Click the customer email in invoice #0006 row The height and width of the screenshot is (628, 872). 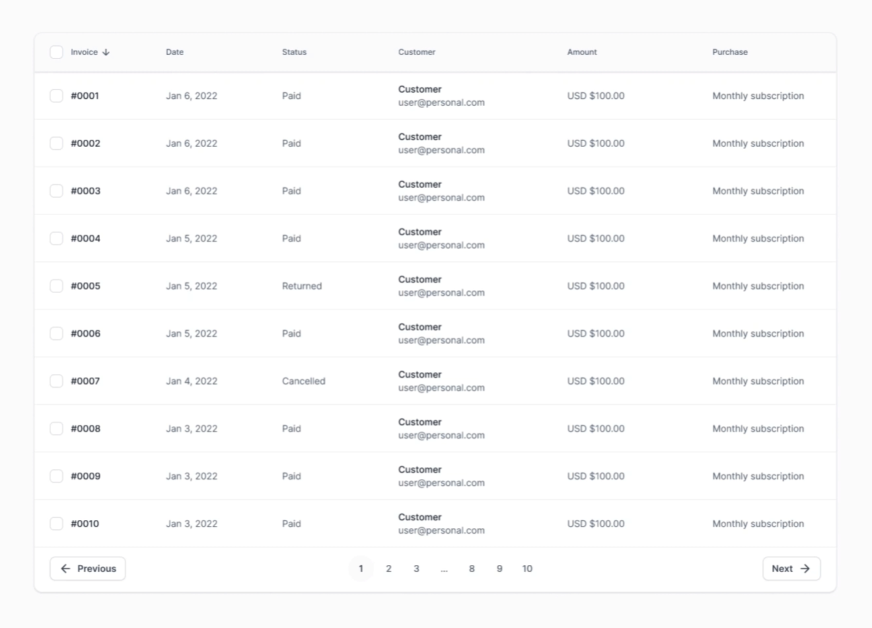point(441,340)
